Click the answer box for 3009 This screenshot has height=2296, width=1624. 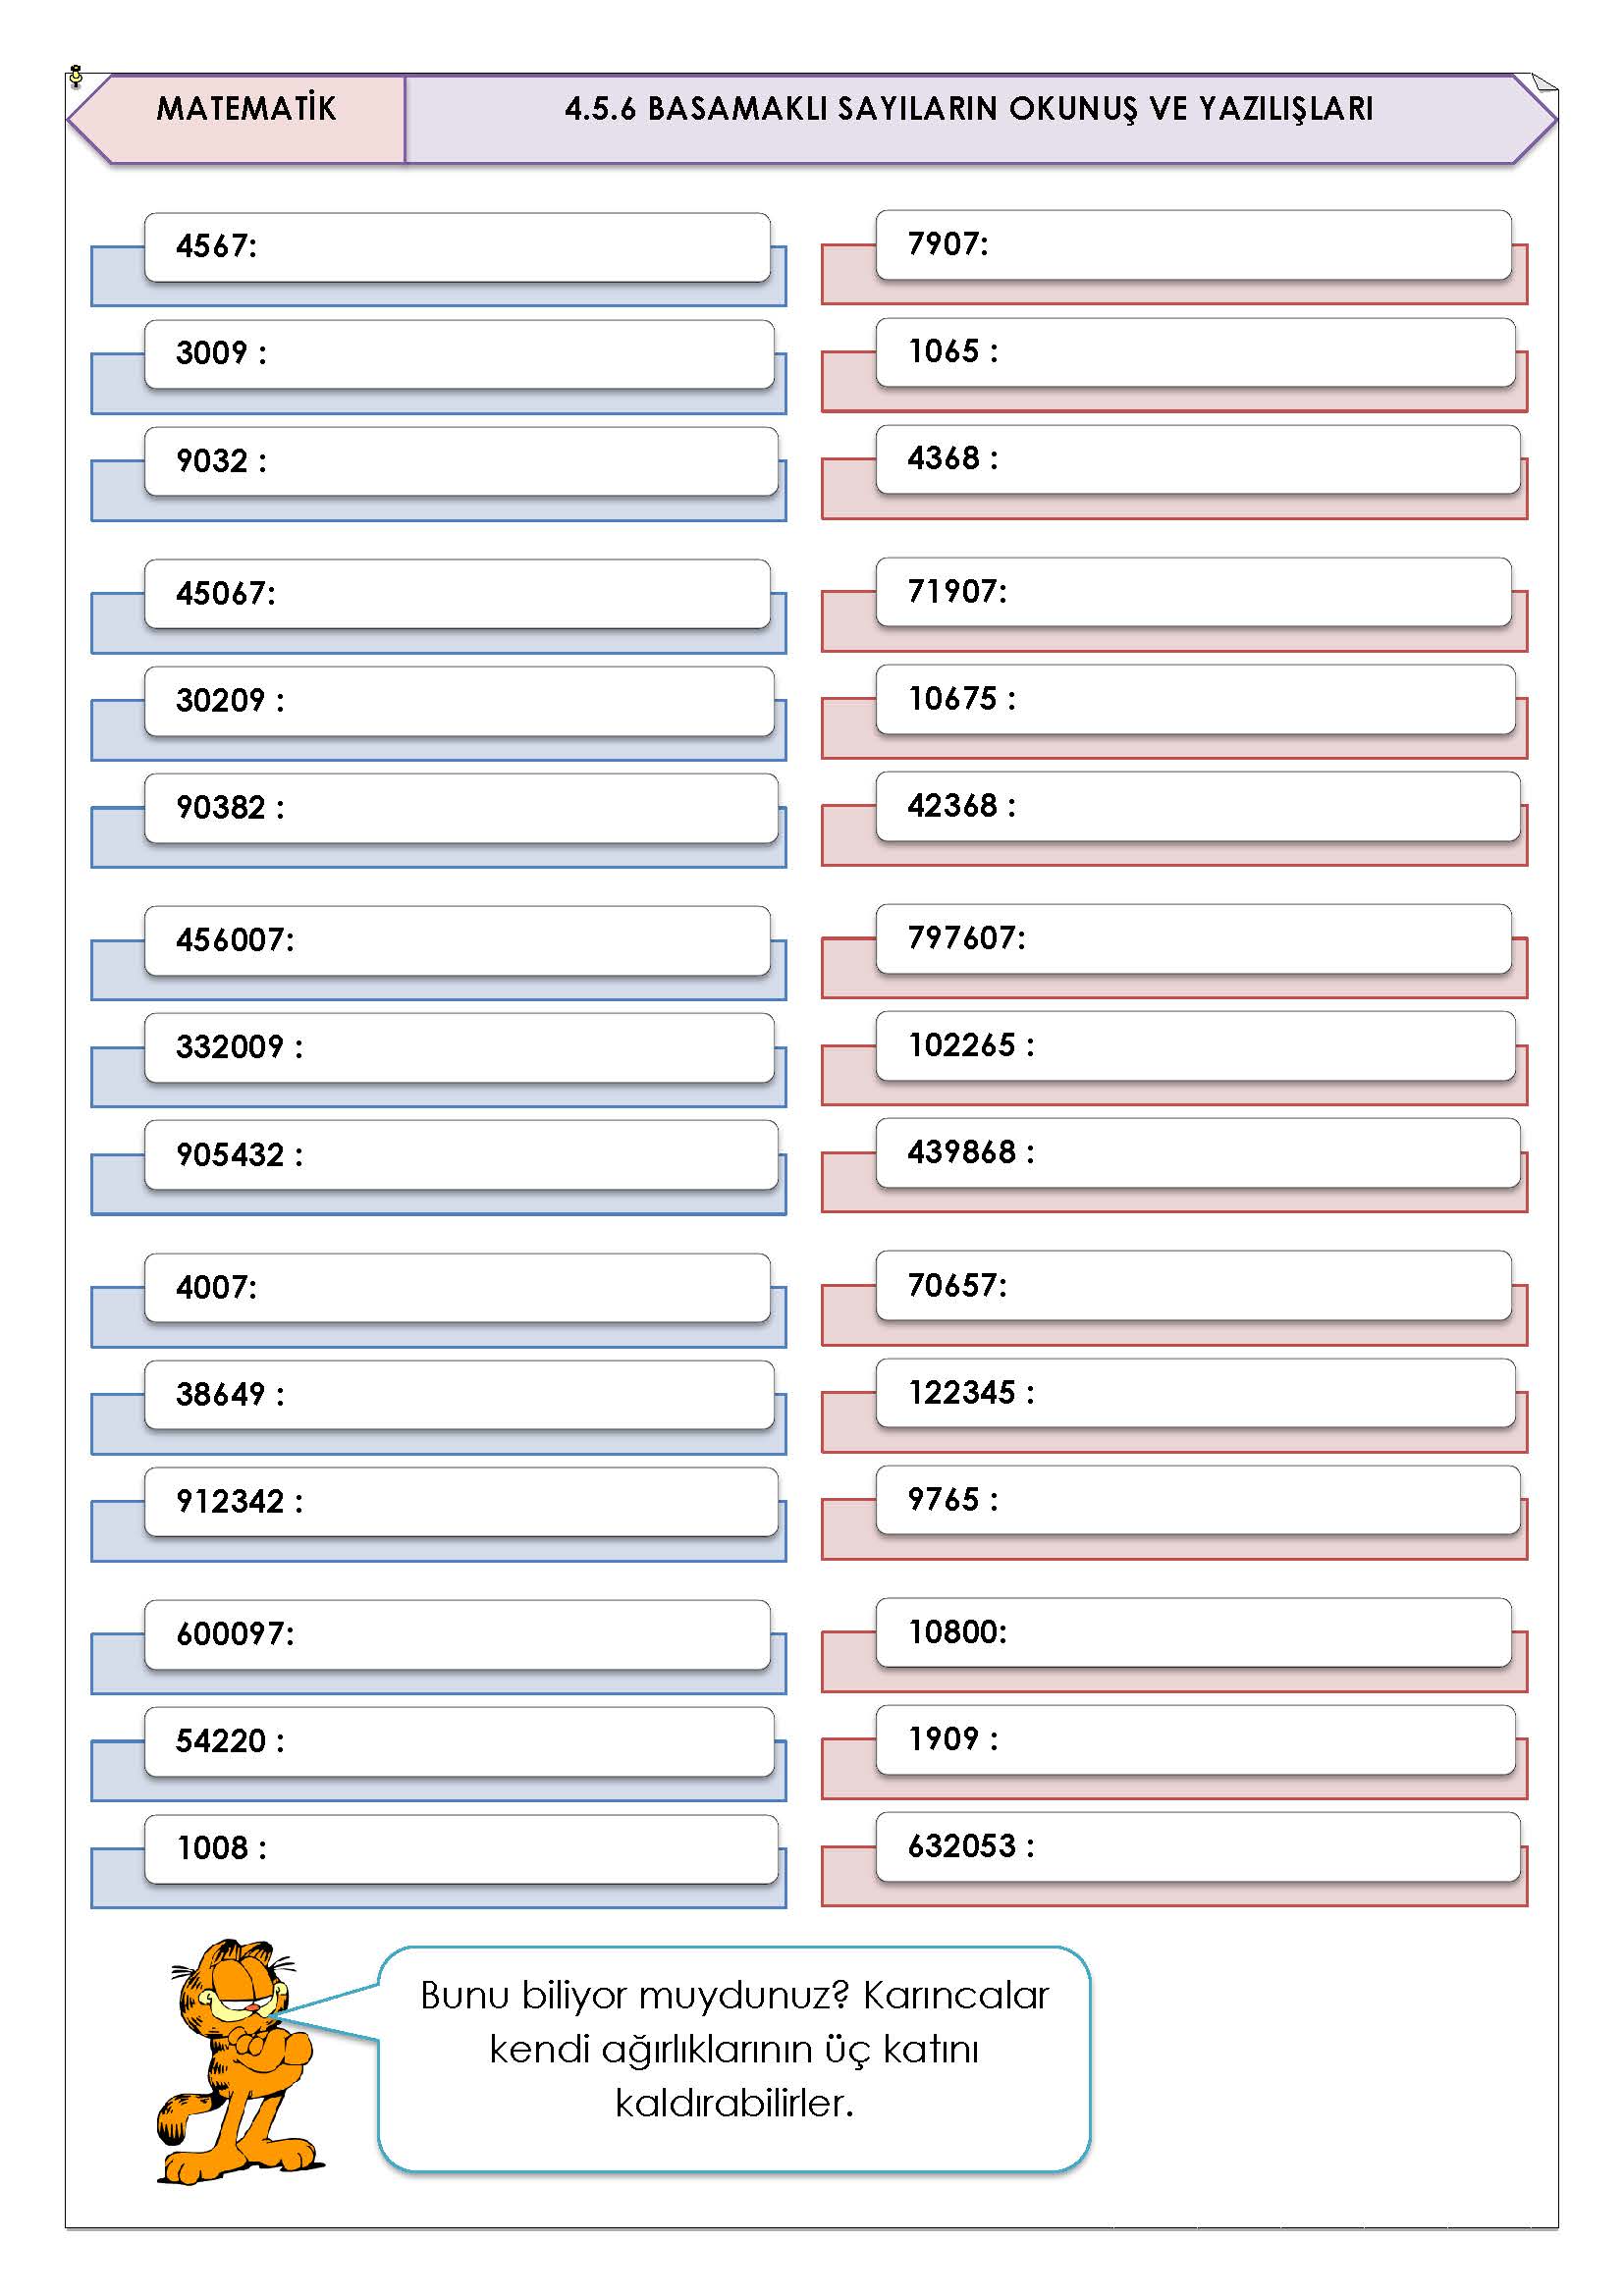click(x=459, y=354)
